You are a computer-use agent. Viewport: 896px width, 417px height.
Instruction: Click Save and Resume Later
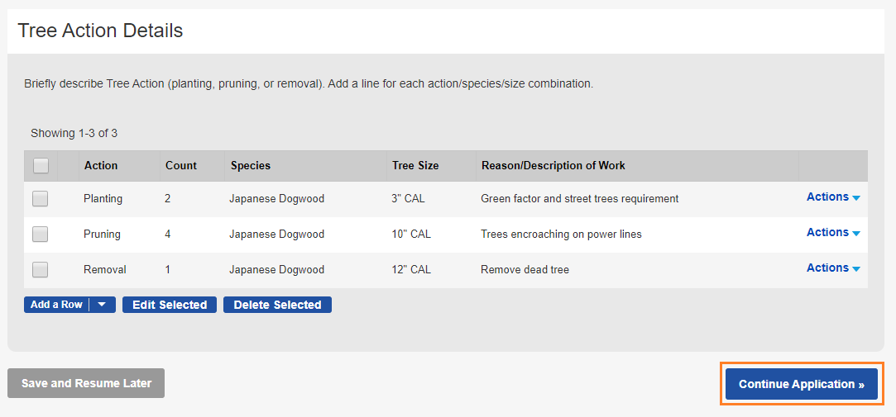[86, 383]
